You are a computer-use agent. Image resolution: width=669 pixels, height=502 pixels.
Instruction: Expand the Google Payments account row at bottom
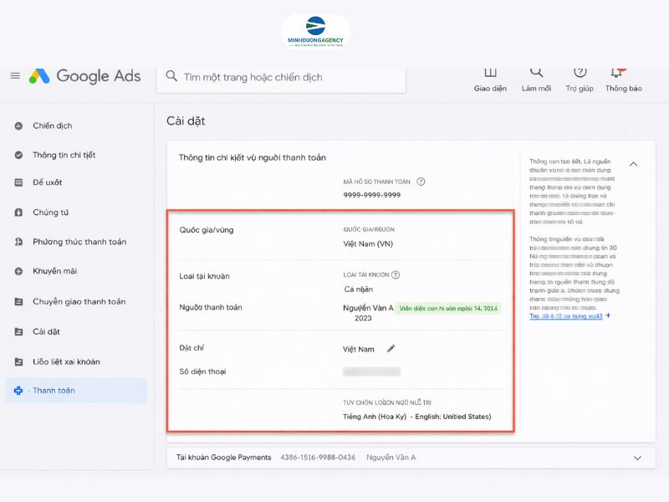[637, 458]
